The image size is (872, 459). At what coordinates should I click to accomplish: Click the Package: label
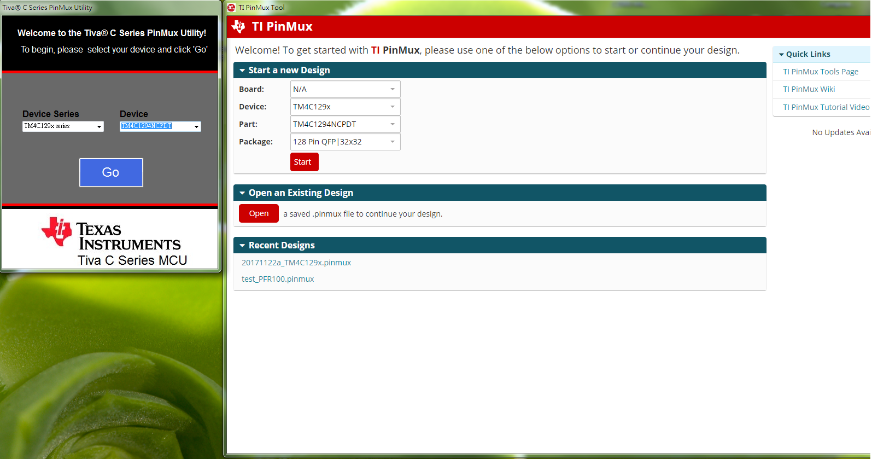(x=256, y=142)
